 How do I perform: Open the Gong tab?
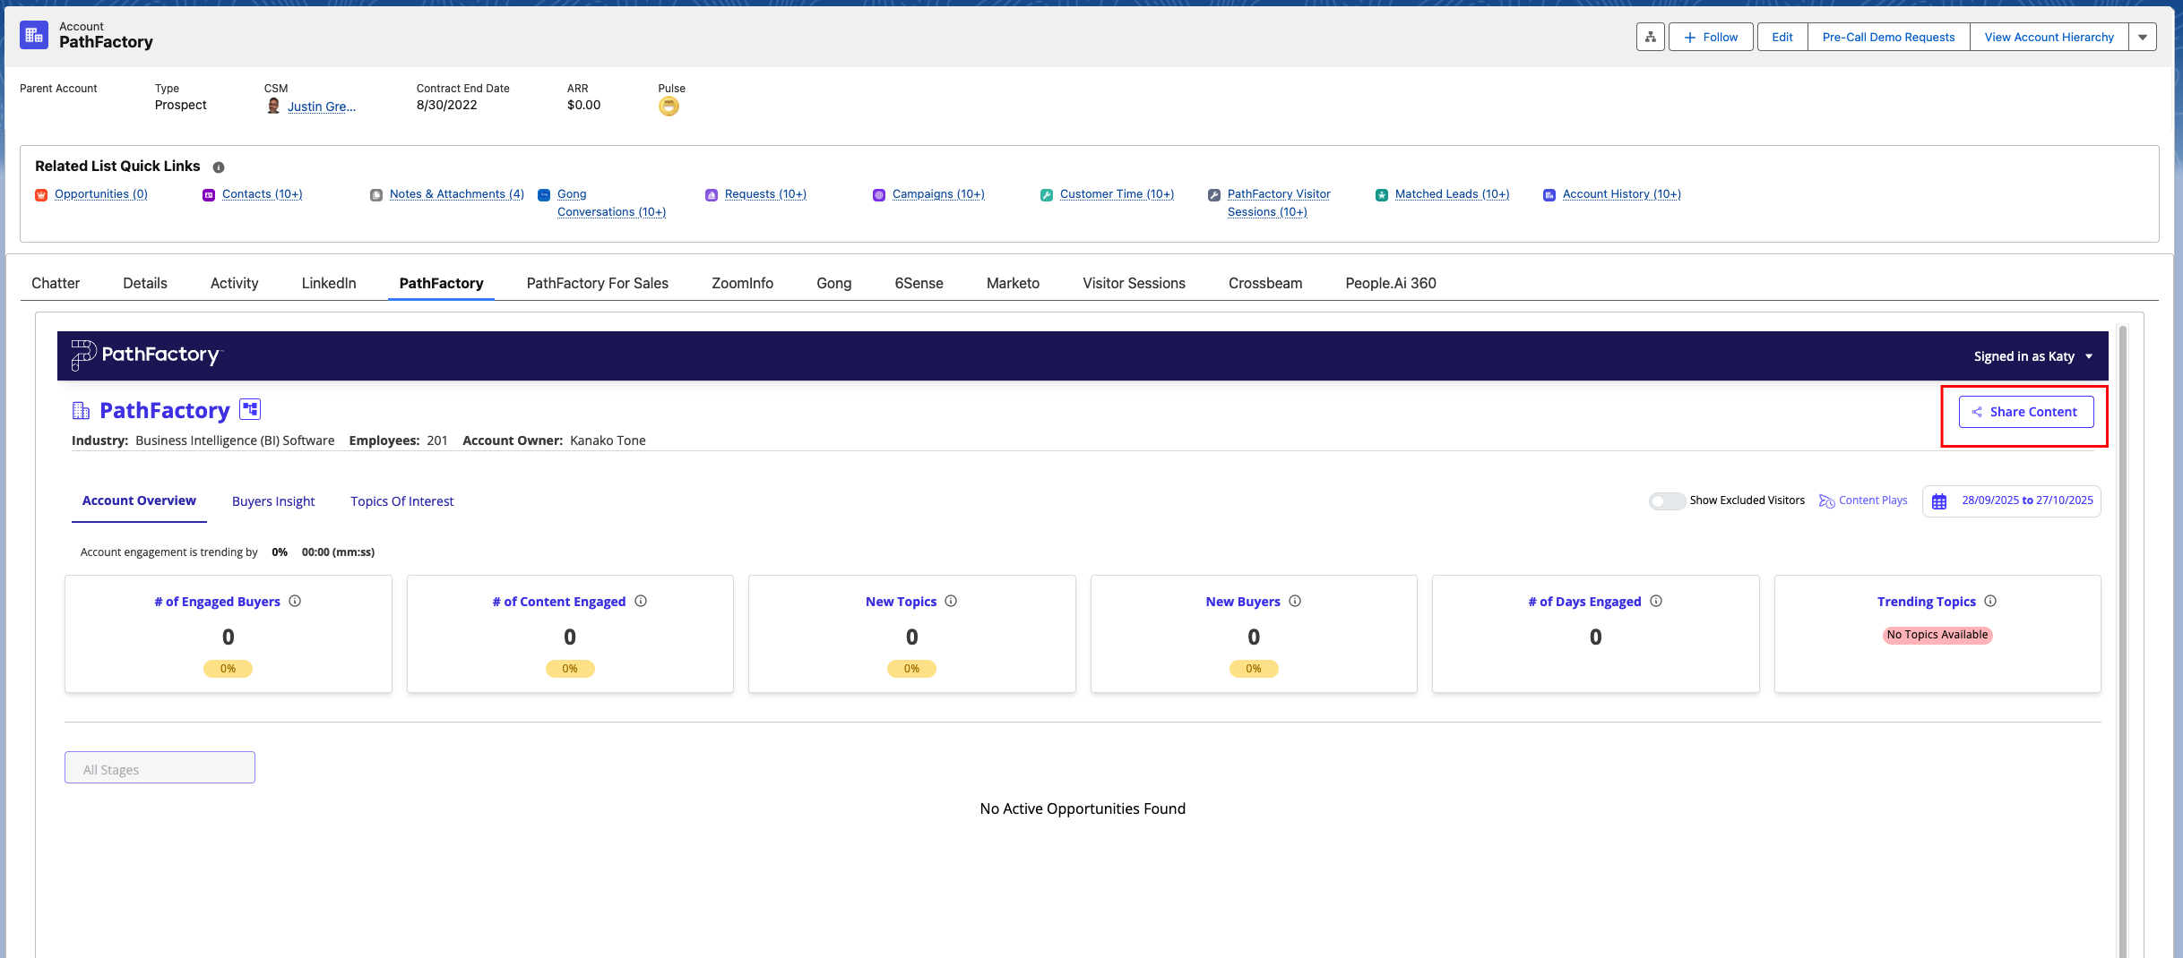tap(834, 284)
